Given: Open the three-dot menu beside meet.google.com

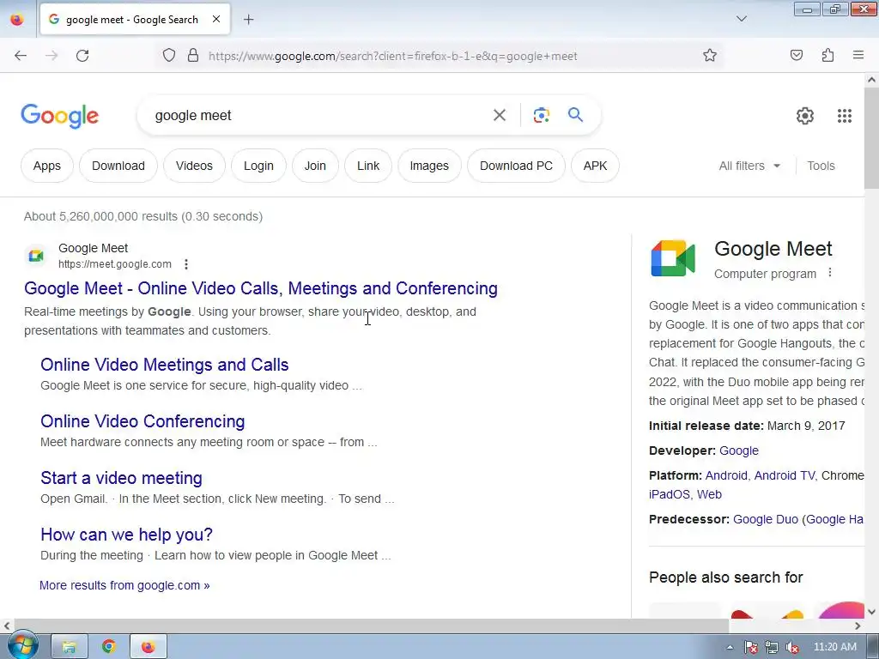Looking at the screenshot, I should tap(186, 264).
